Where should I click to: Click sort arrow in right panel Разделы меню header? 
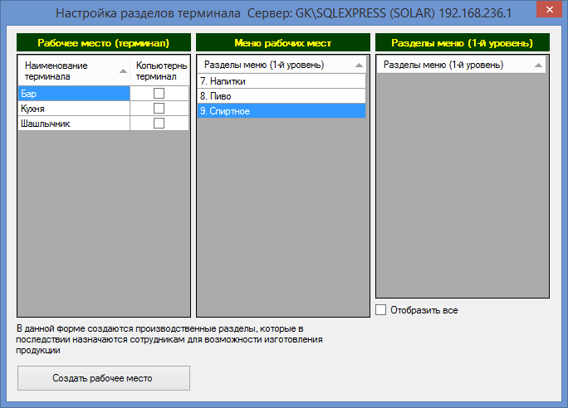(x=537, y=65)
